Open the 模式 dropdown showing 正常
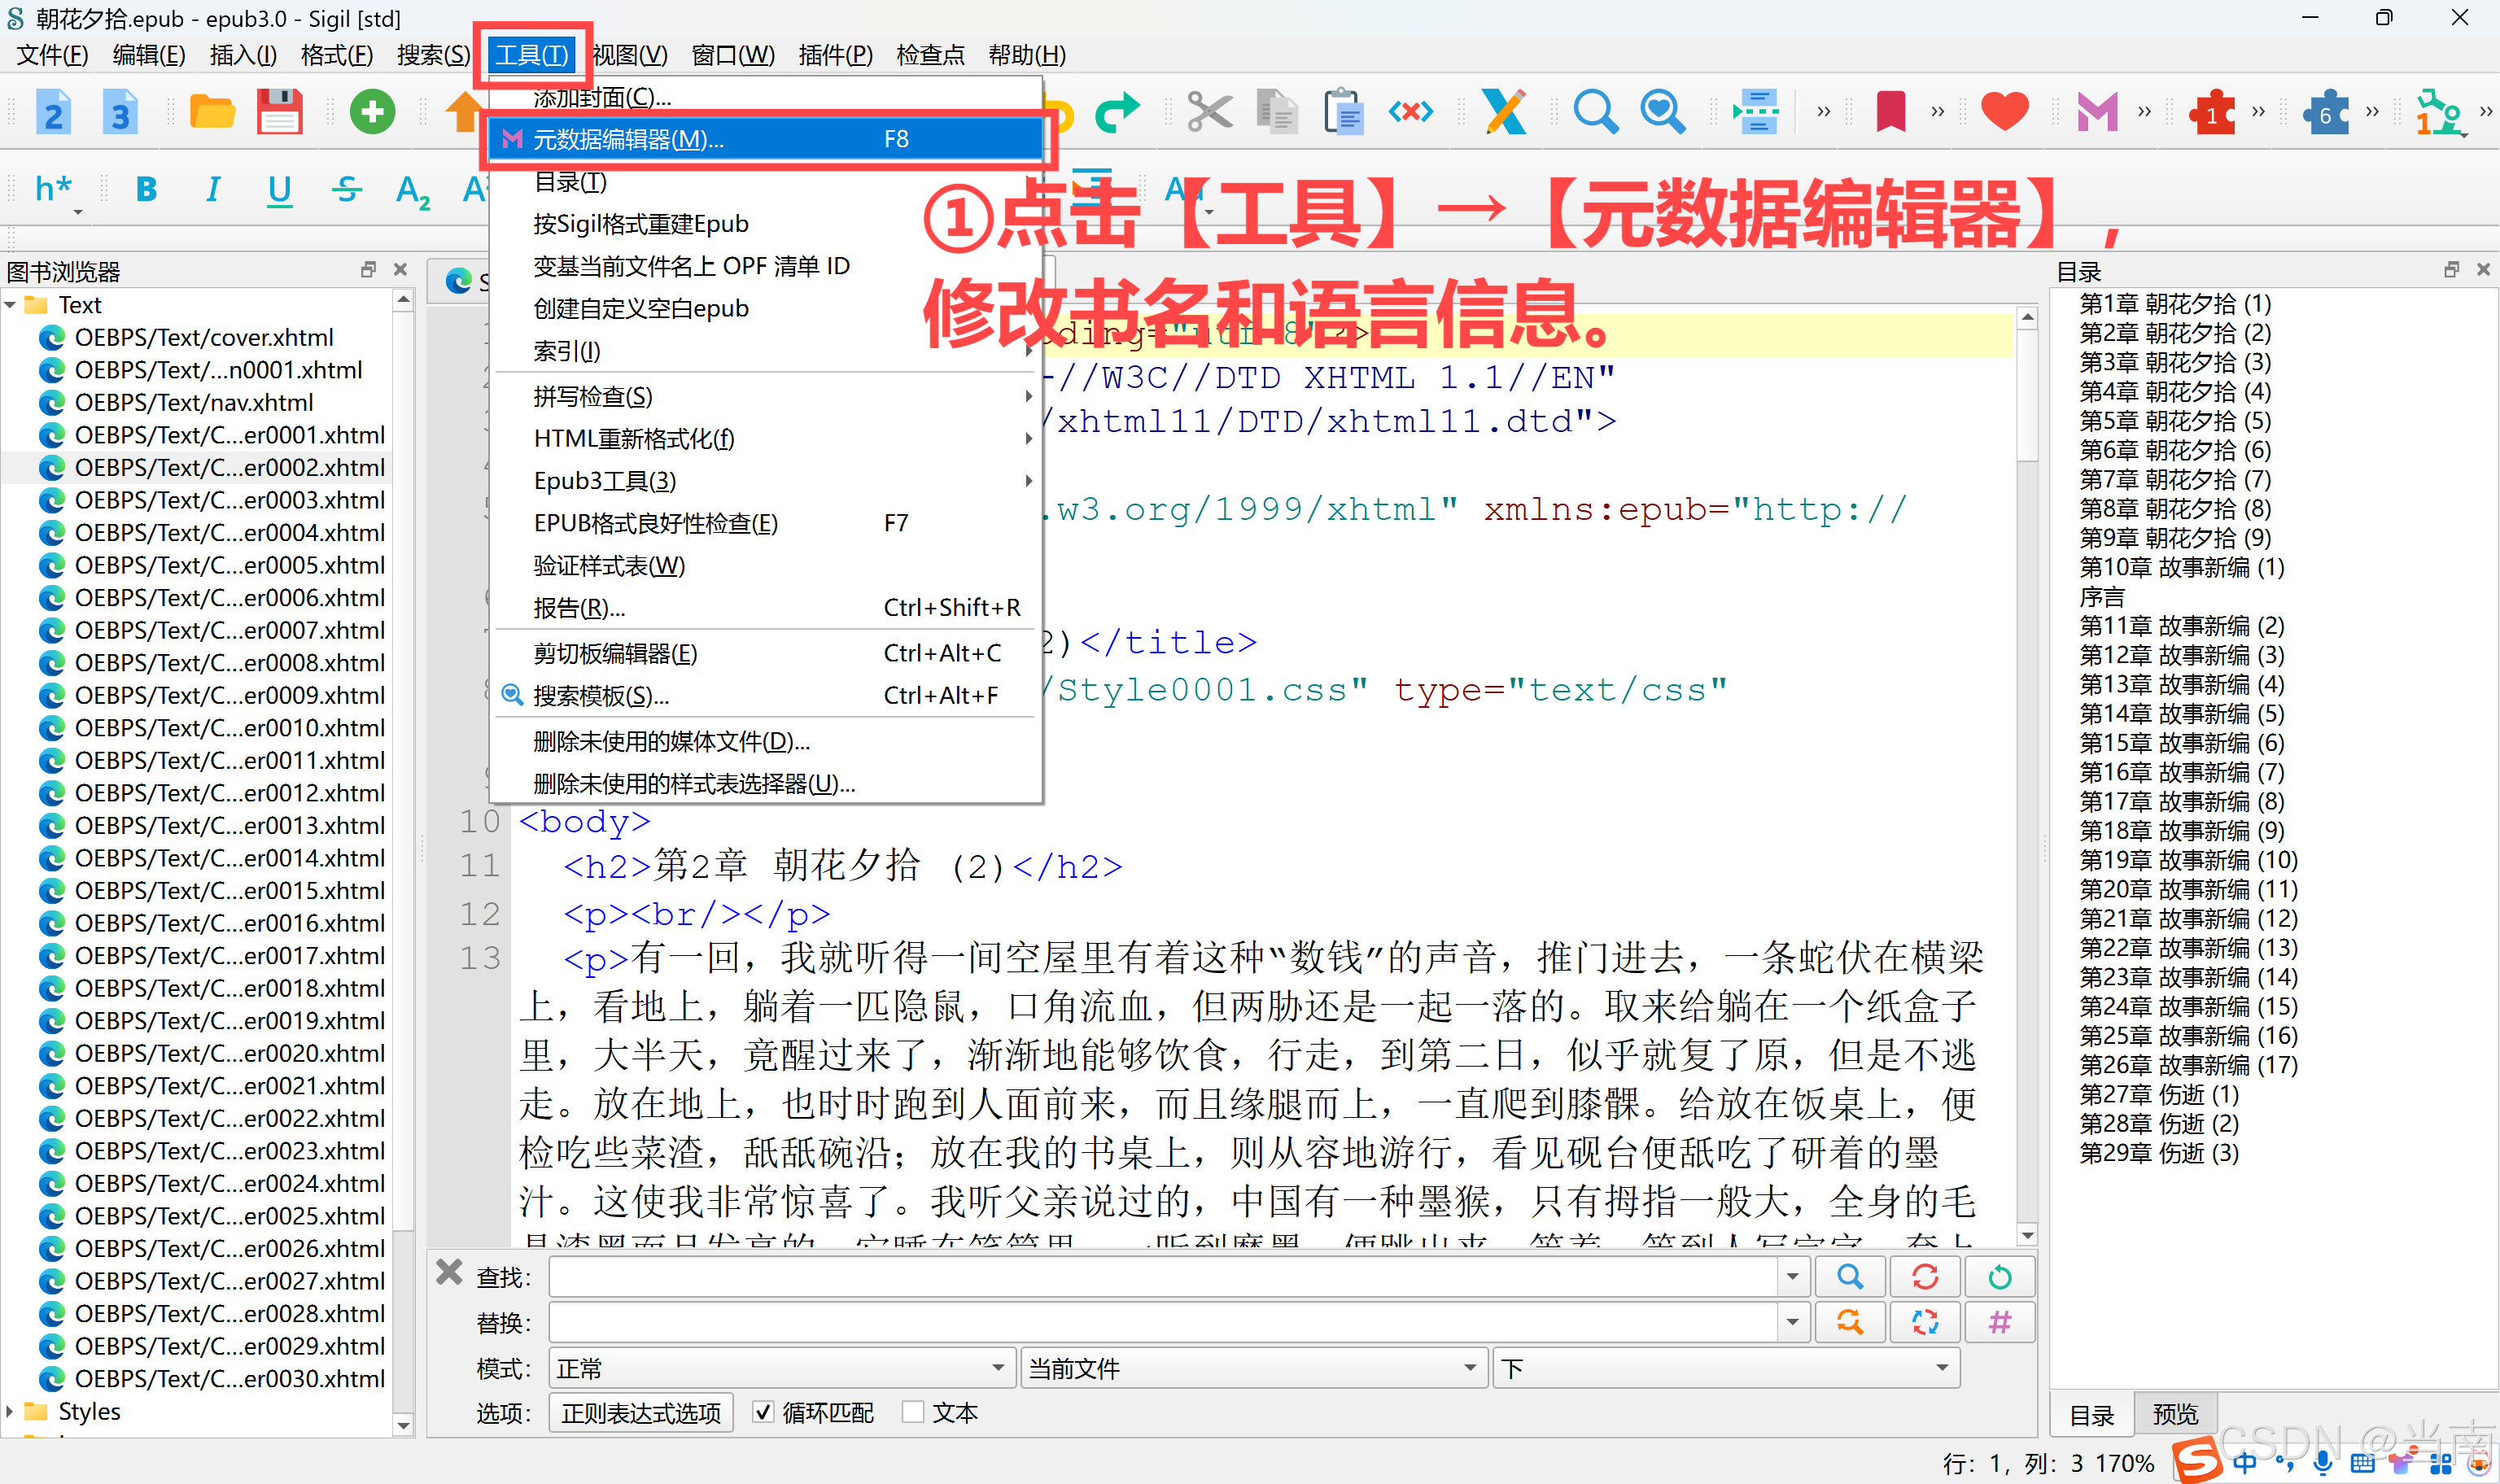The height and width of the screenshot is (1484, 2500). tap(780, 1367)
